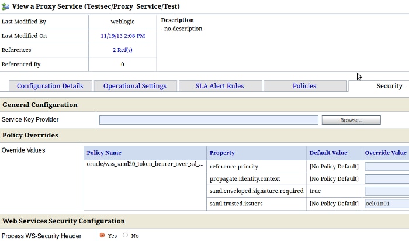Go to the SLA Alert Rules tab
The height and width of the screenshot is (241, 409).
pyautogui.click(x=219, y=86)
